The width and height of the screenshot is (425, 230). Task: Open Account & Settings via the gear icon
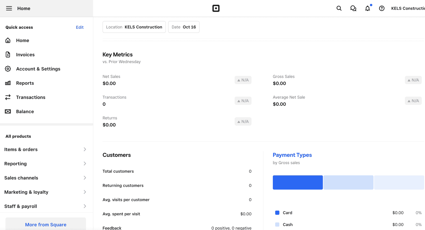8,69
